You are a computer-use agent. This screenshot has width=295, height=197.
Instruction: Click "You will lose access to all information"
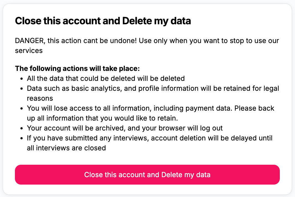89,108
